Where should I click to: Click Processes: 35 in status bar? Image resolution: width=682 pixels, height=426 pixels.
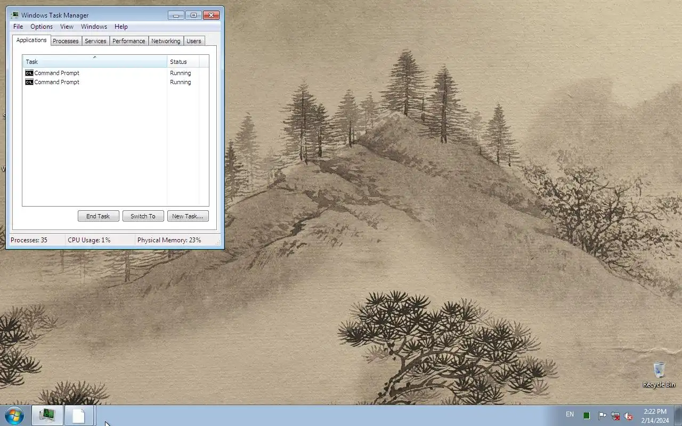(29, 240)
